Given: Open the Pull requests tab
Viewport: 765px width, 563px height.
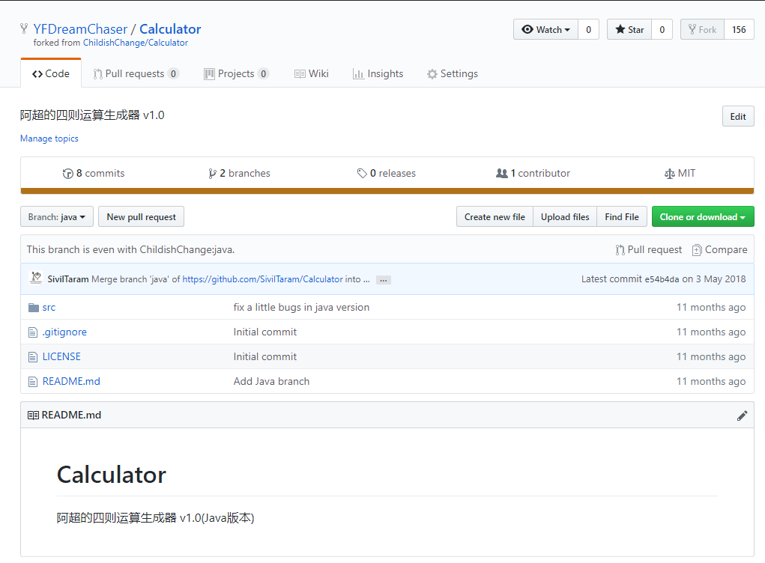Looking at the screenshot, I should pyautogui.click(x=136, y=73).
